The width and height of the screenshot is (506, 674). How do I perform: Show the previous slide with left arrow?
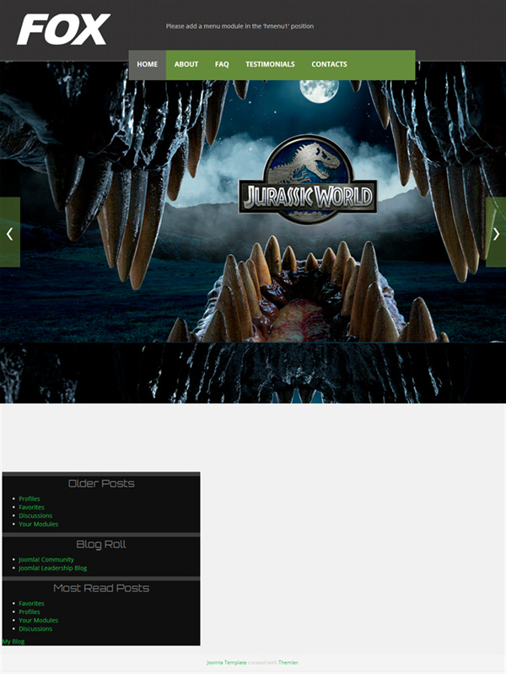click(10, 232)
